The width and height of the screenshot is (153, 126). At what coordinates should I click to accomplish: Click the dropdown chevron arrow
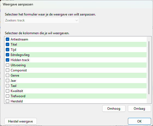(77, 20)
